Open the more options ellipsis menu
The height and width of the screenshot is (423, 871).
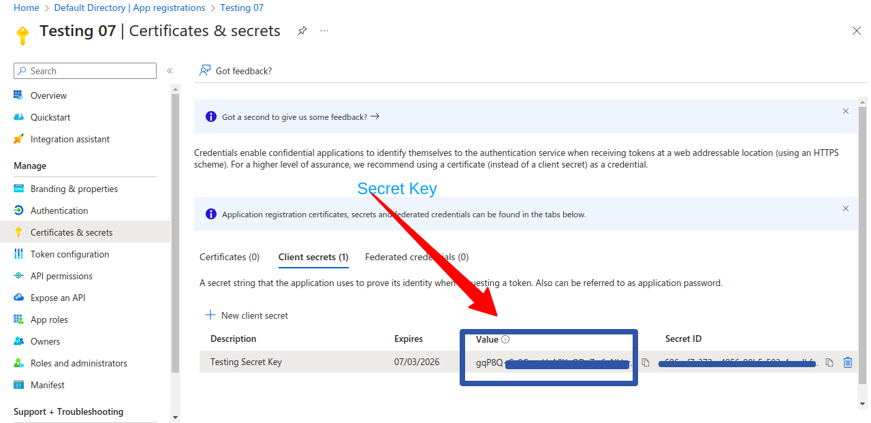(x=323, y=31)
